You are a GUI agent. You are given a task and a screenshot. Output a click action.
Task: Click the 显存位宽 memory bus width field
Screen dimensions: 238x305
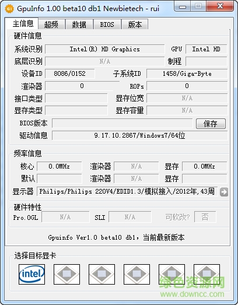[187, 98]
